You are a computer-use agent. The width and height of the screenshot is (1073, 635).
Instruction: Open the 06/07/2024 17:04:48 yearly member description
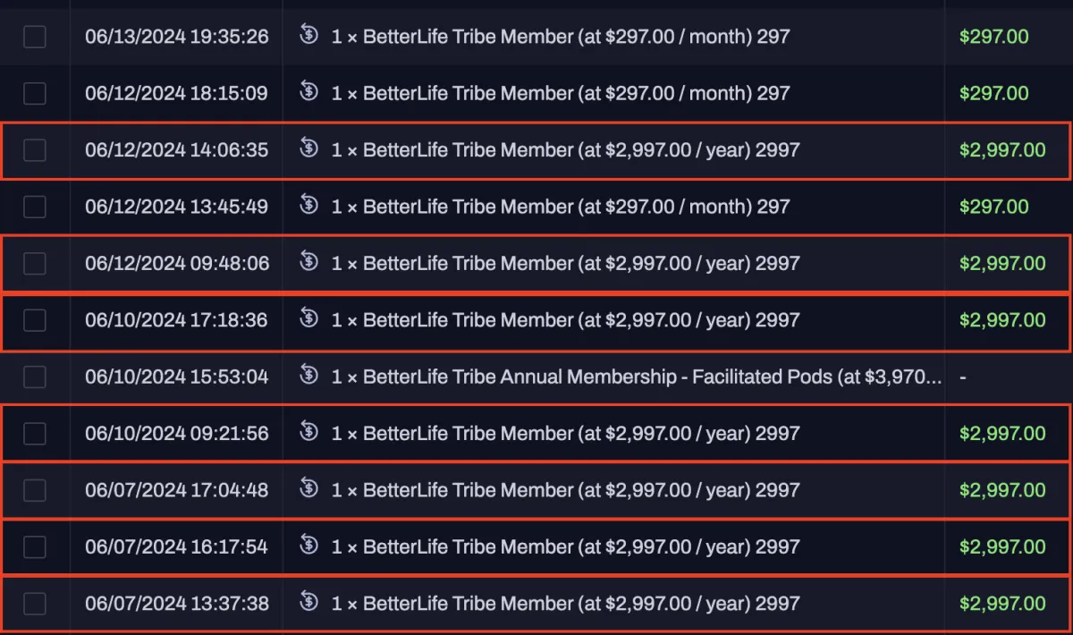coord(565,490)
